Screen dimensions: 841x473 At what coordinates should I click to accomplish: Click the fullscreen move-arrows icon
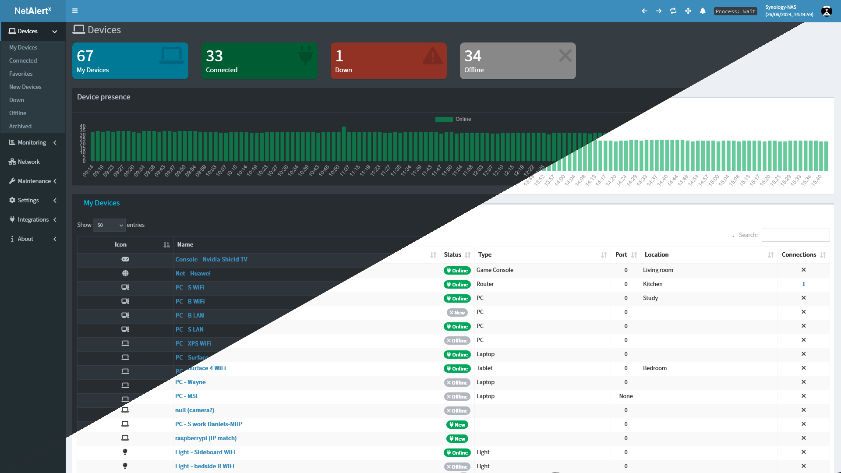688,11
